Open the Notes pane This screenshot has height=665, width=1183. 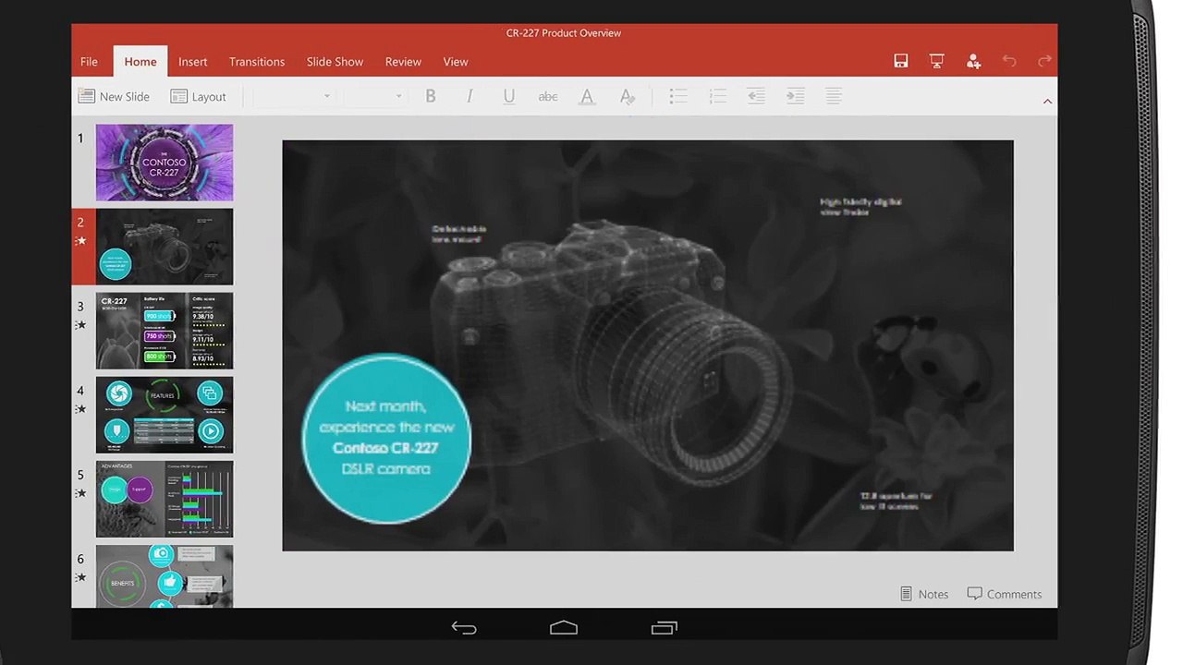[x=924, y=594]
